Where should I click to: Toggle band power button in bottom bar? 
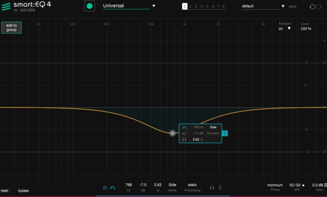point(105,187)
